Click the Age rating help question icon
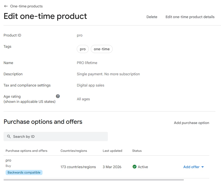 pyautogui.click(x=58, y=96)
